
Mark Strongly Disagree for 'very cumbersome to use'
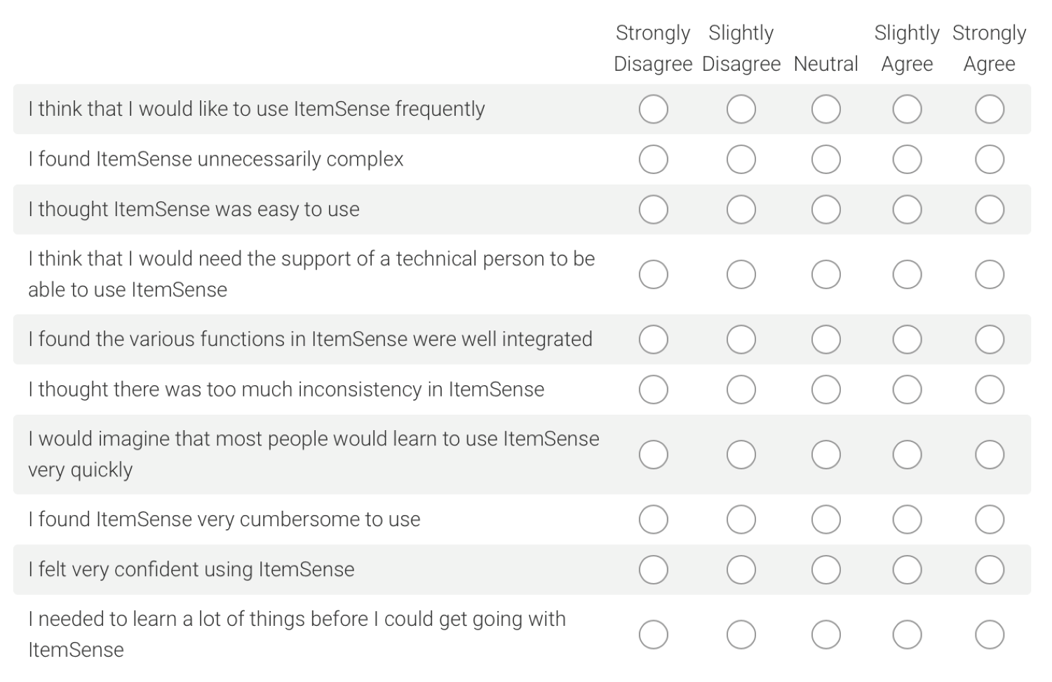pos(653,520)
